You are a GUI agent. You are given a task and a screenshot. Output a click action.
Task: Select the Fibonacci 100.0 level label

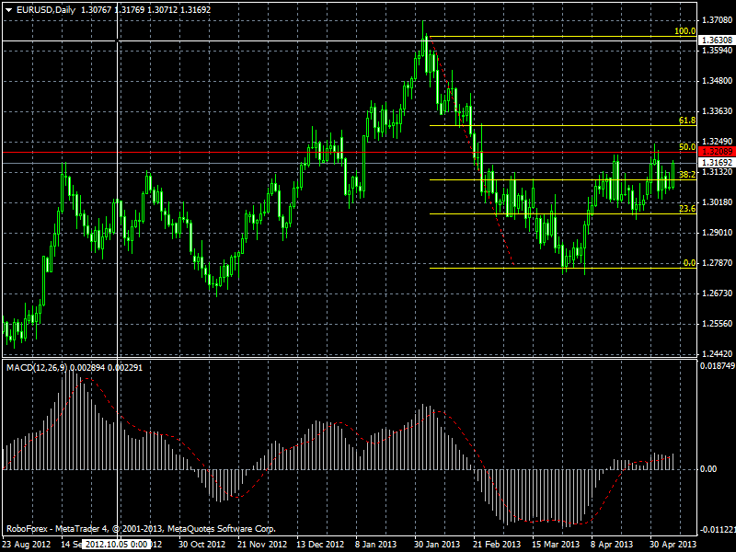(684, 31)
